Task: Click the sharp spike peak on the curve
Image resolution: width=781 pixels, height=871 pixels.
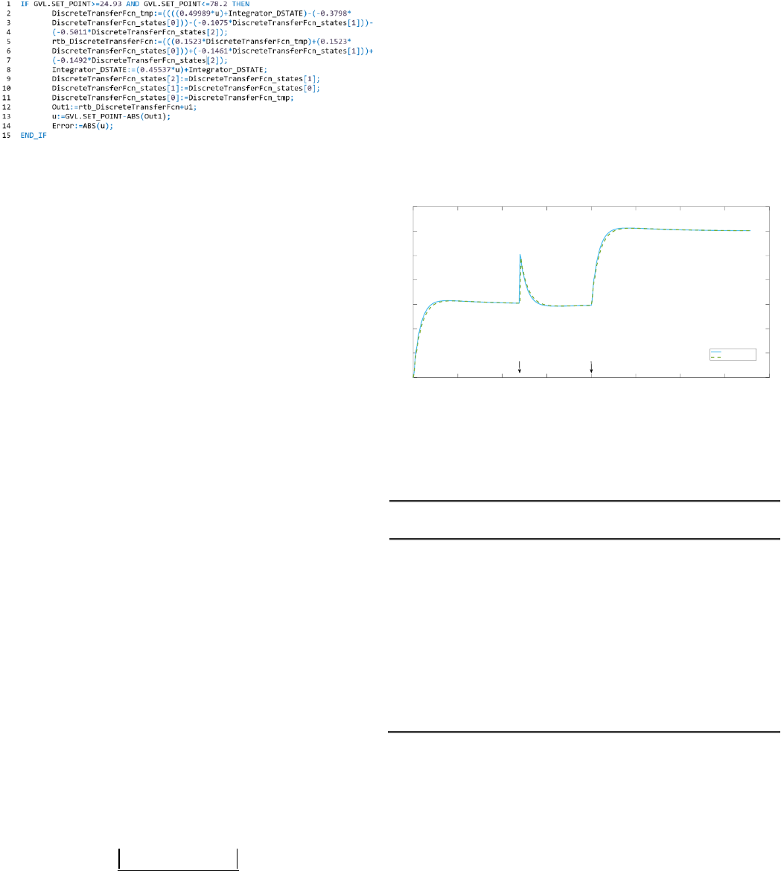Action: coord(520,255)
